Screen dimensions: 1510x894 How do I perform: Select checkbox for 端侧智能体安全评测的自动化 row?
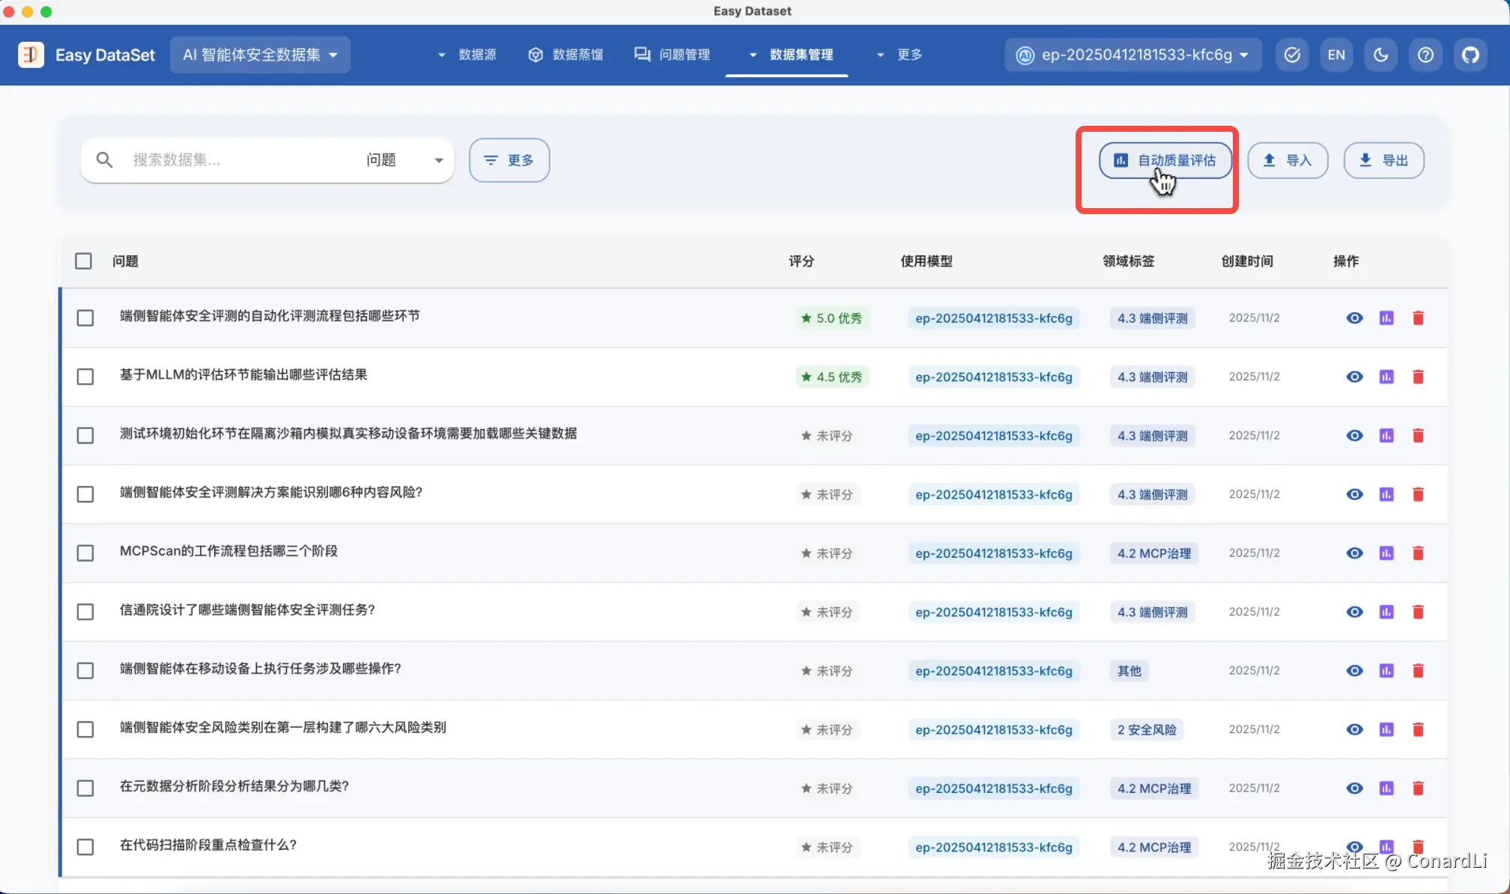coord(85,318)
